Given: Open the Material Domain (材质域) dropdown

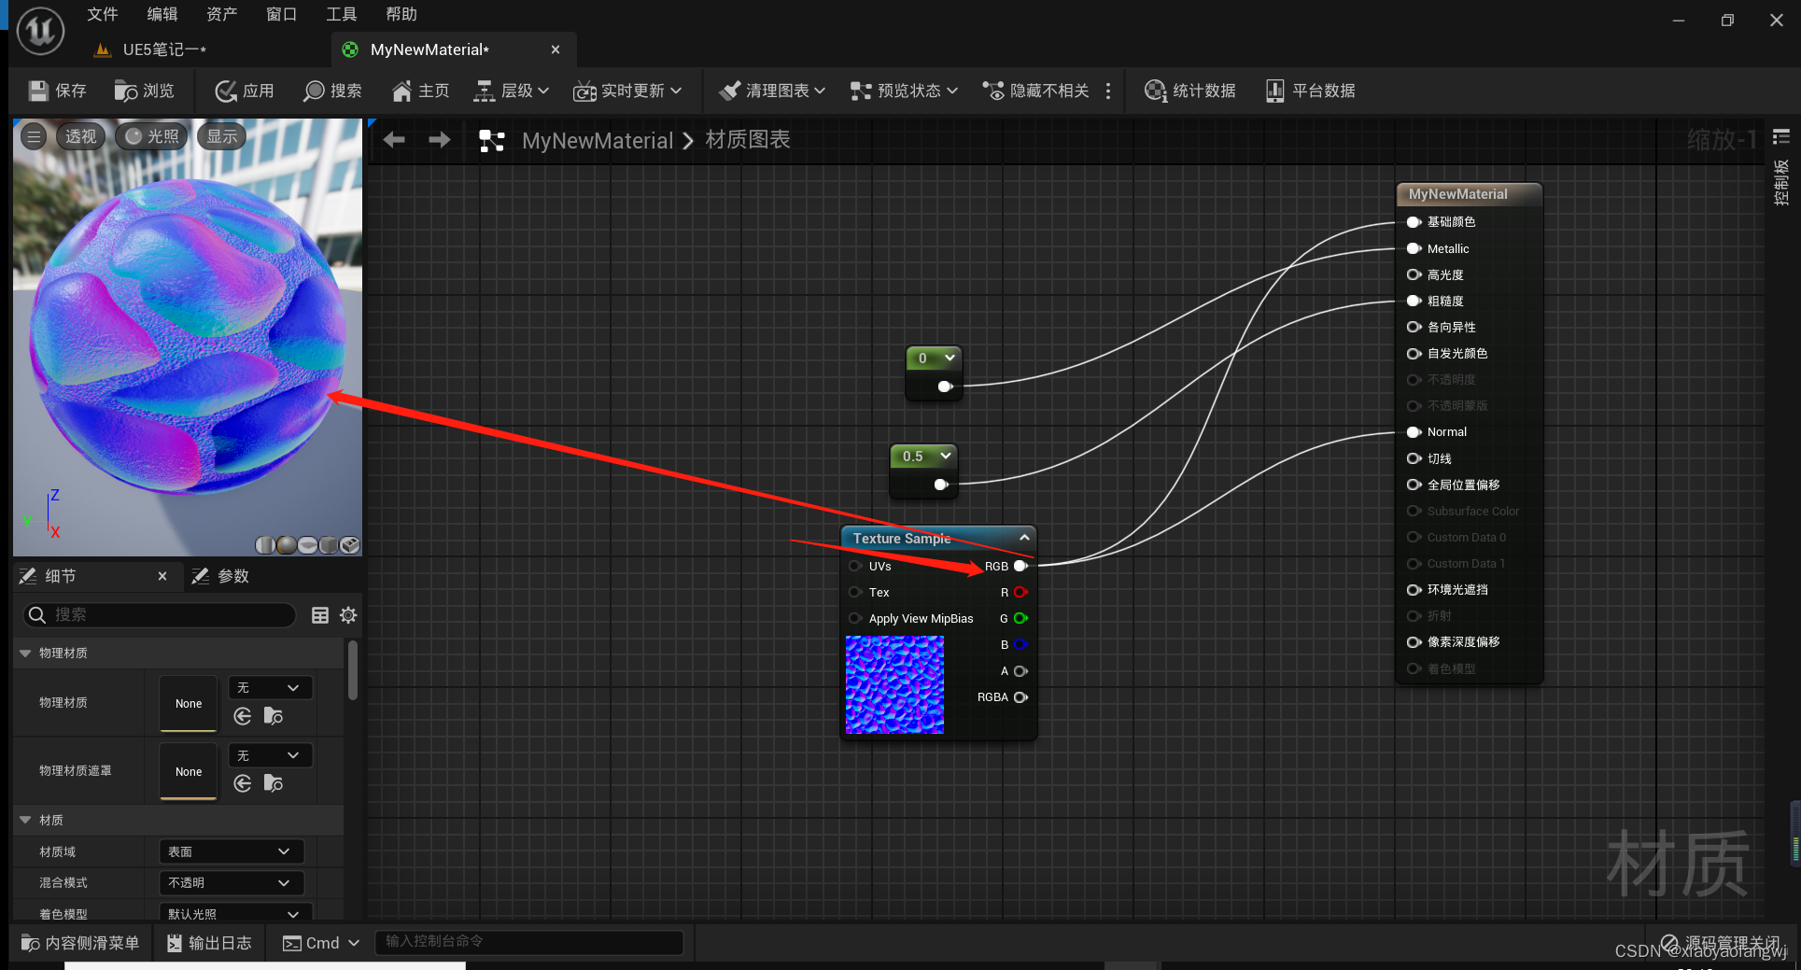Looking at the screenshot, I should tap(231, 851).
